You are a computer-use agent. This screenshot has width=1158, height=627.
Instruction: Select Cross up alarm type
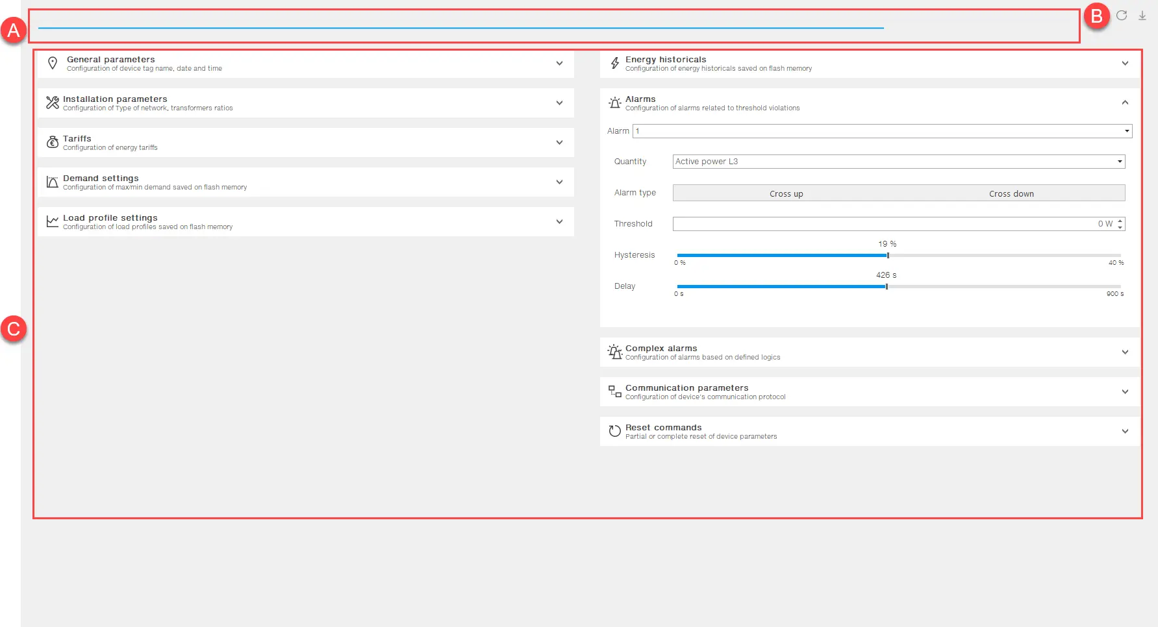(x=786, y=193)
